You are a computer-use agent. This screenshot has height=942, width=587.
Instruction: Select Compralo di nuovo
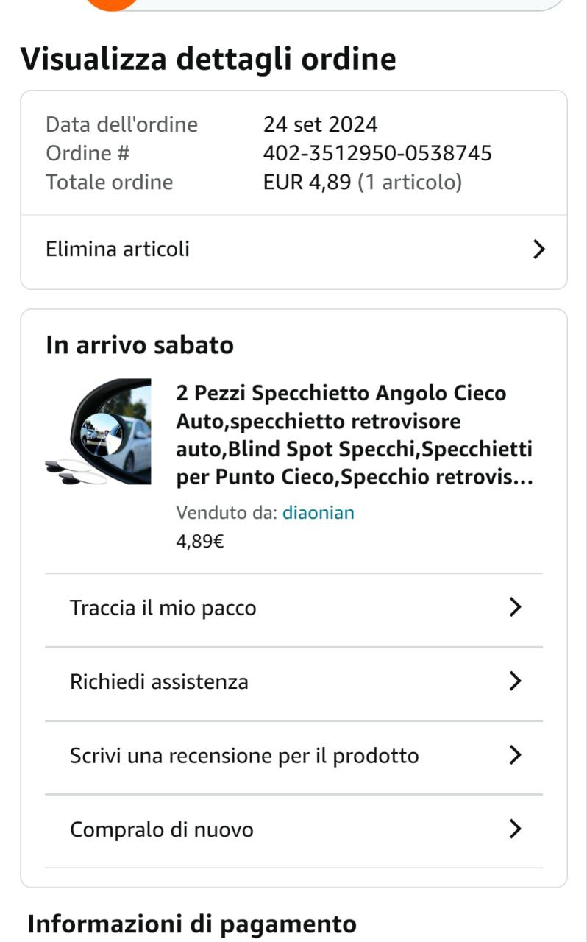coord(162,830)
